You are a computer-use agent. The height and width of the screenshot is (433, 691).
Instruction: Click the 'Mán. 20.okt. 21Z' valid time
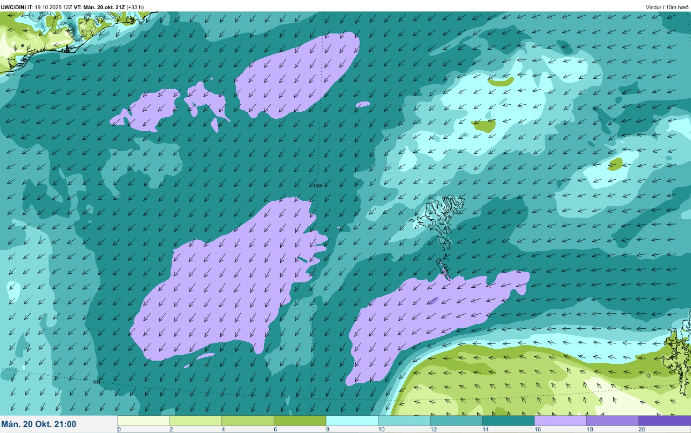pyautogui.click(x=104, y=7)
